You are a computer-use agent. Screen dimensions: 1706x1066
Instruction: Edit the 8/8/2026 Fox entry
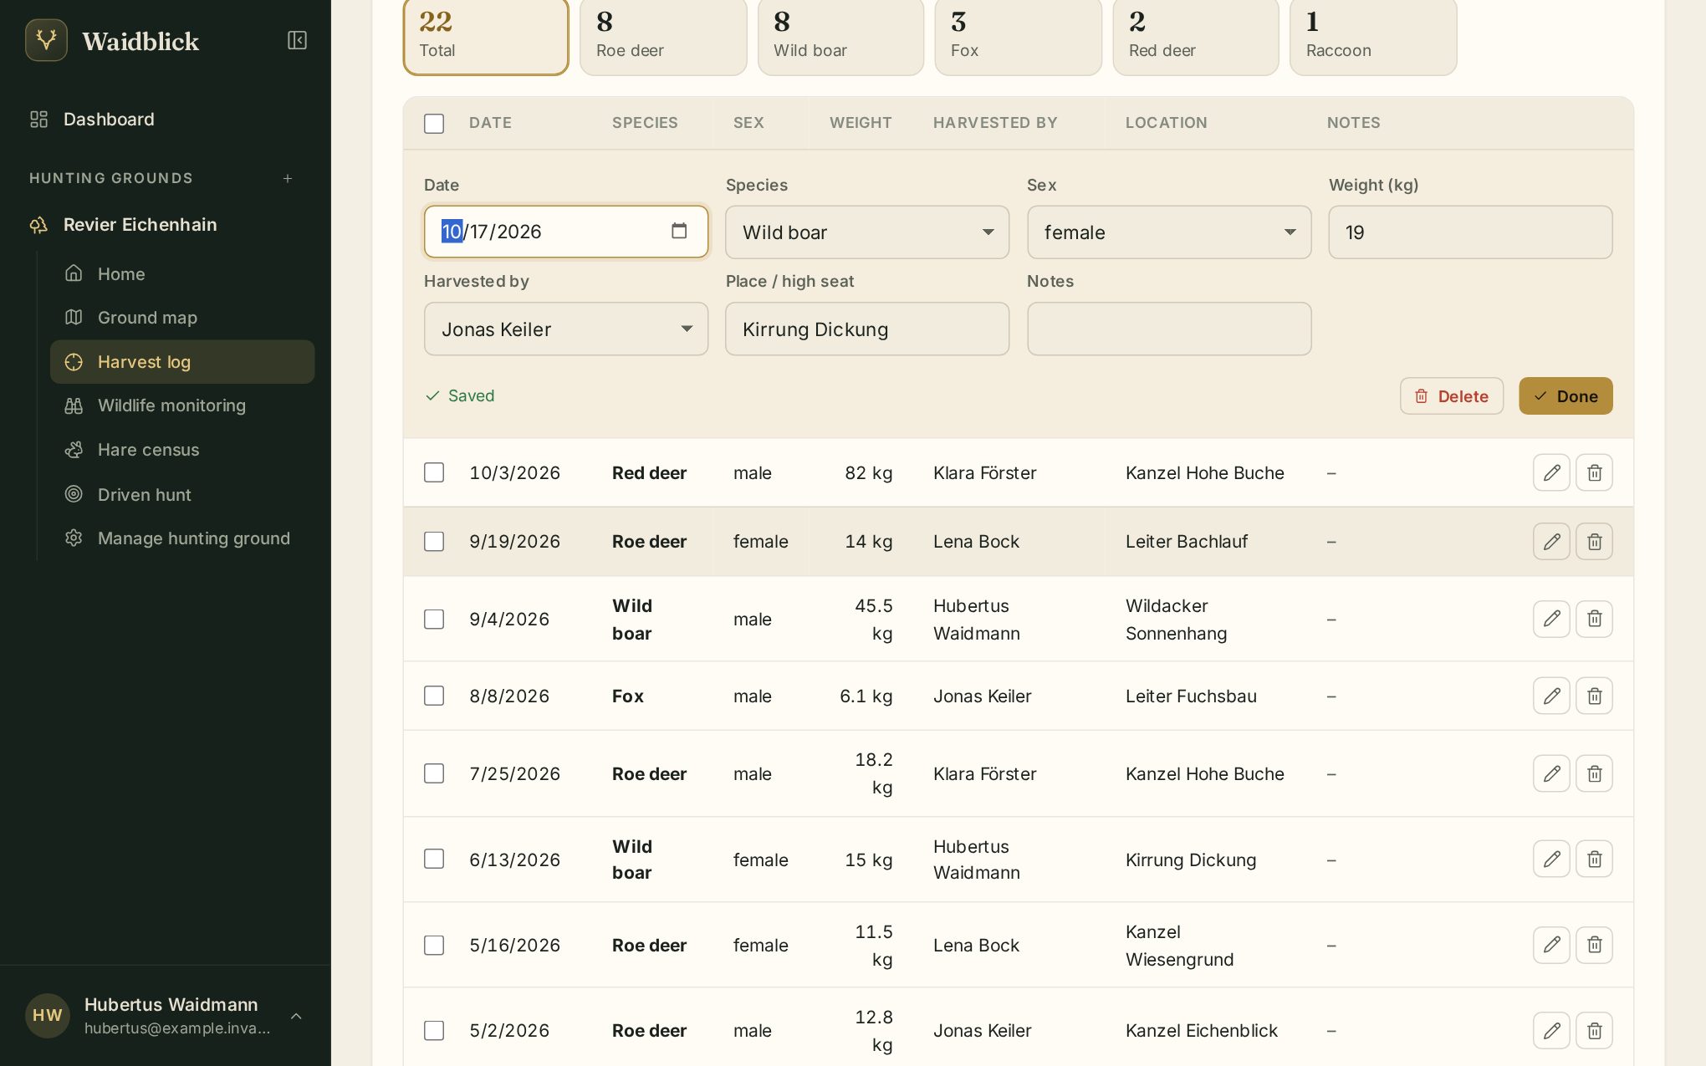pyautogui.click(x=1551, y=696)
